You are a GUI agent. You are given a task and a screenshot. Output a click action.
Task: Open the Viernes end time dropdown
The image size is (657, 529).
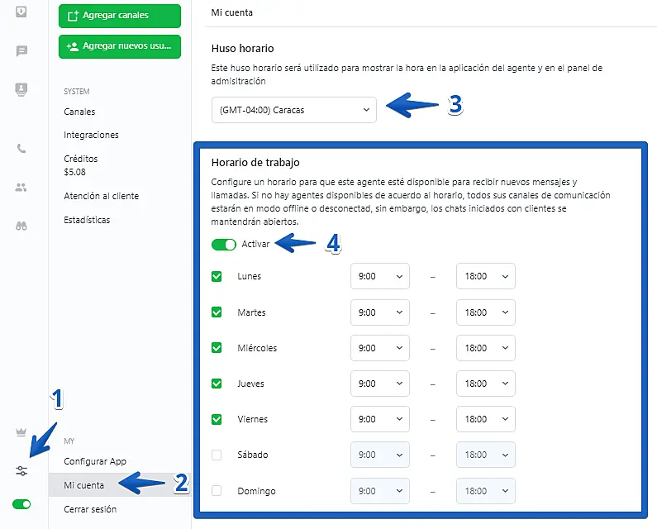(x=485, y=419)
